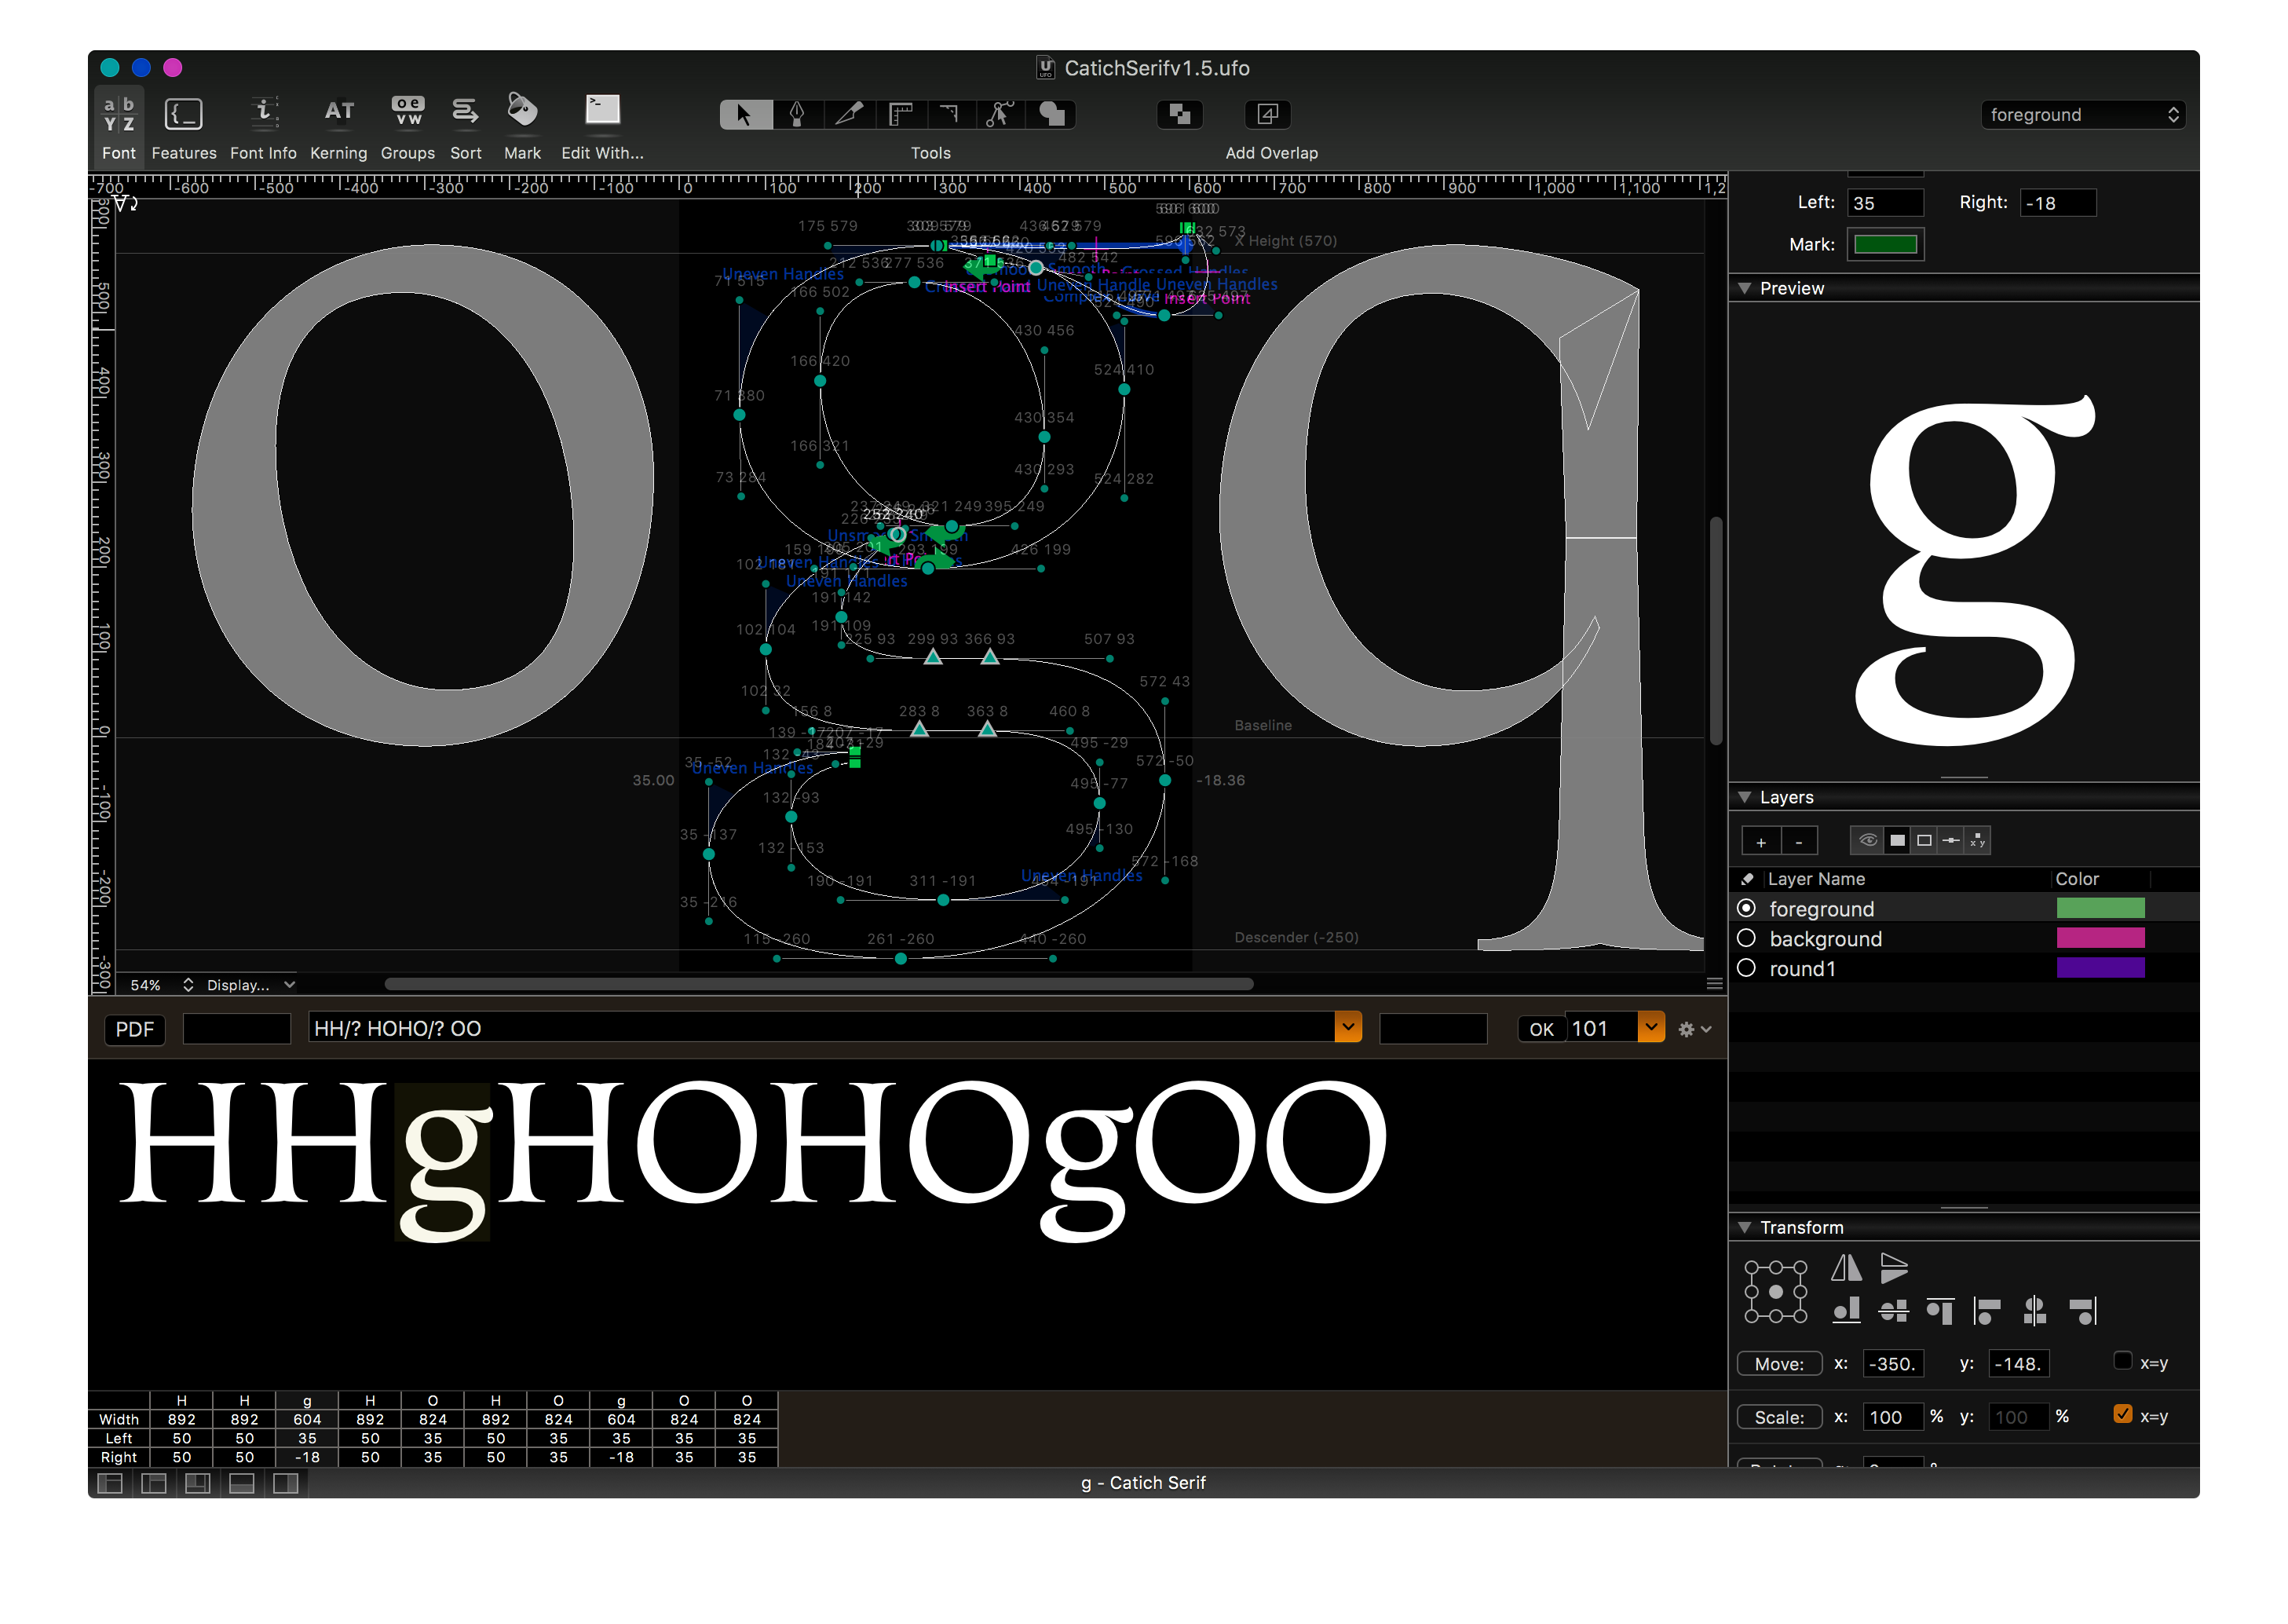Click the PDF button in space center

tap(135, 1030)
